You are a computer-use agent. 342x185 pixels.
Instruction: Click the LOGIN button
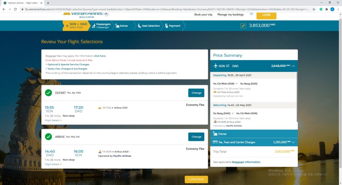coord(266,15)
